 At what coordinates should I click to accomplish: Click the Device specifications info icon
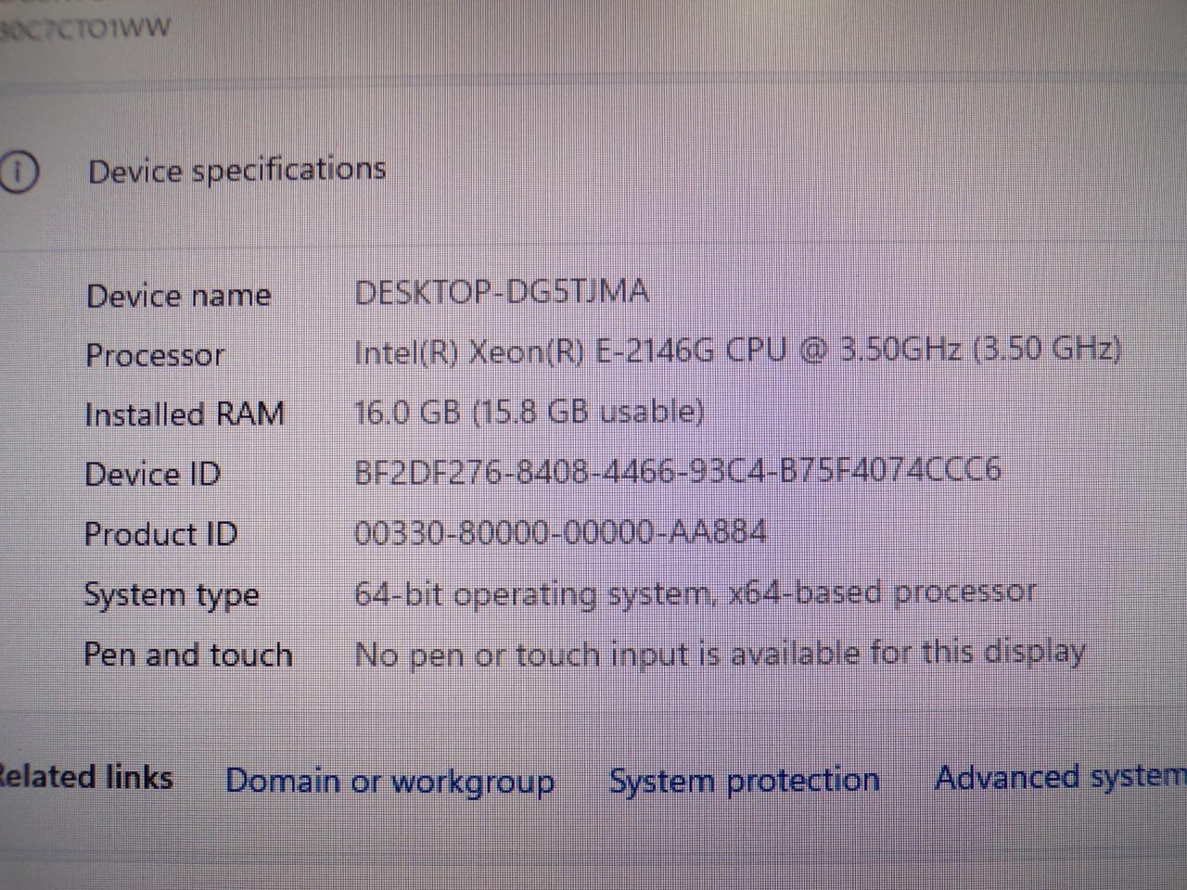click(x=19, y=172)
